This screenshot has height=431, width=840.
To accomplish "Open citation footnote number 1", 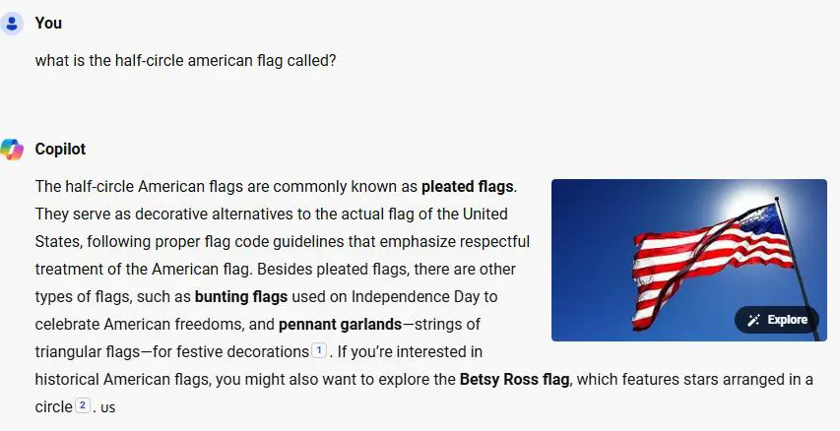I will (318, 350).
